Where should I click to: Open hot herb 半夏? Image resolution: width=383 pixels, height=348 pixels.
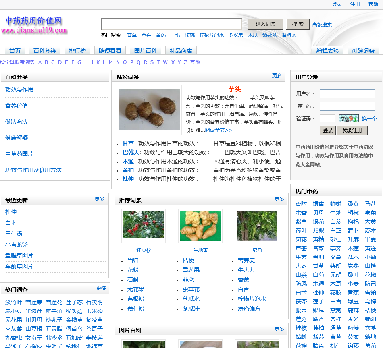[370, 239]
